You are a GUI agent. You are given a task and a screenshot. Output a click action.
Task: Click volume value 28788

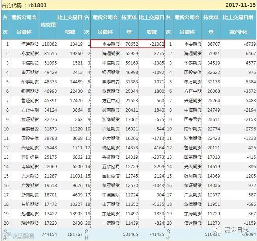[50, 138]
